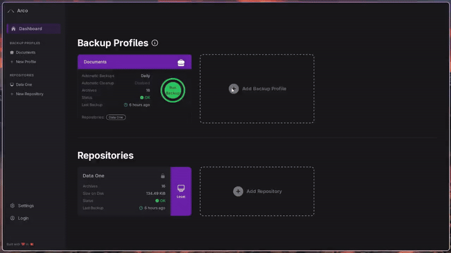Click the Login user icon
This screenshot has height=253, width=451.
pos(12,218)
